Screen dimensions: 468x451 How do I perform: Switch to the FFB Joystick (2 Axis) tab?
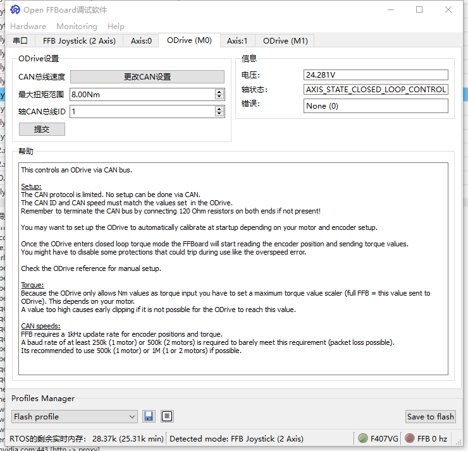click(79, 40)
